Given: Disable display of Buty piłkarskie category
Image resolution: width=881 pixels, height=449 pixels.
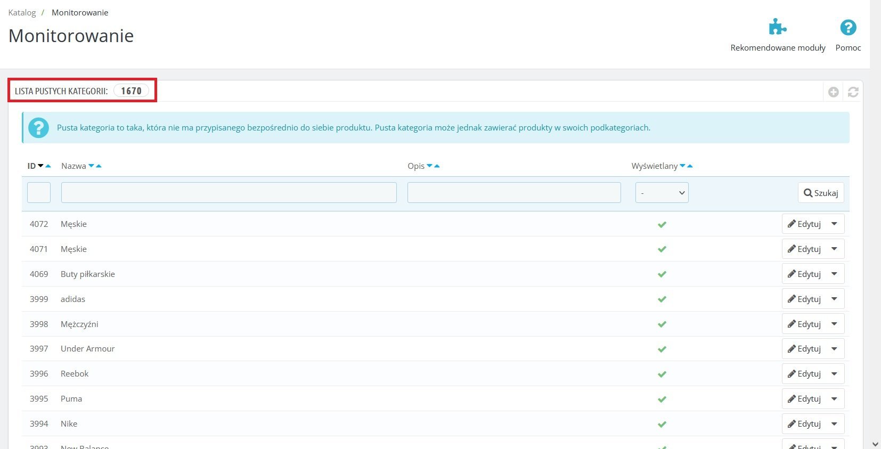Looking at the screenshot, I should pos(662,274).
